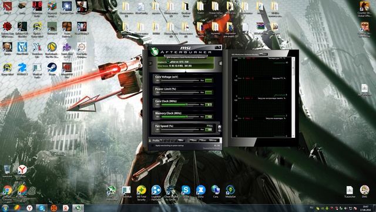376x212 pixels.
Task: Click the Core Voltage slider track
Action: [180, 80]
